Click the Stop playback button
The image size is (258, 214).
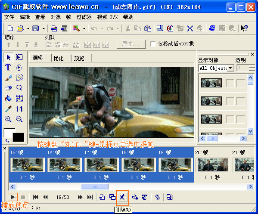[23, 197]
